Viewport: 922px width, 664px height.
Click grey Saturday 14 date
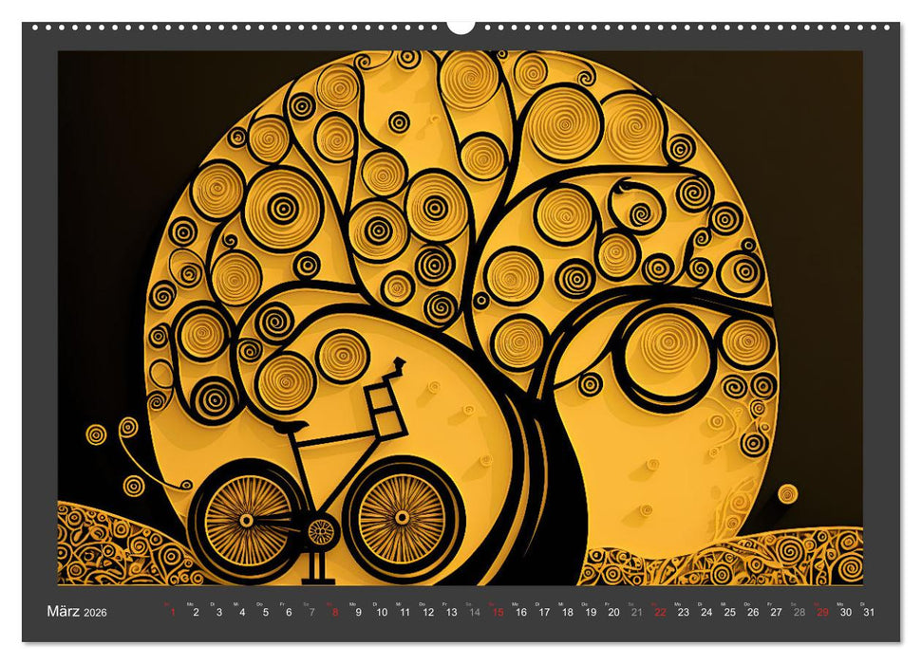[474, 612]
